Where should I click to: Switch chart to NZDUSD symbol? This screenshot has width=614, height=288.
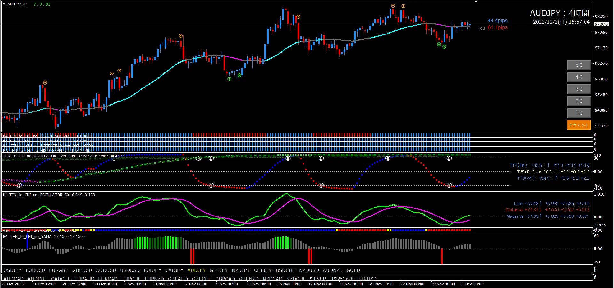(x=309, y=270)
